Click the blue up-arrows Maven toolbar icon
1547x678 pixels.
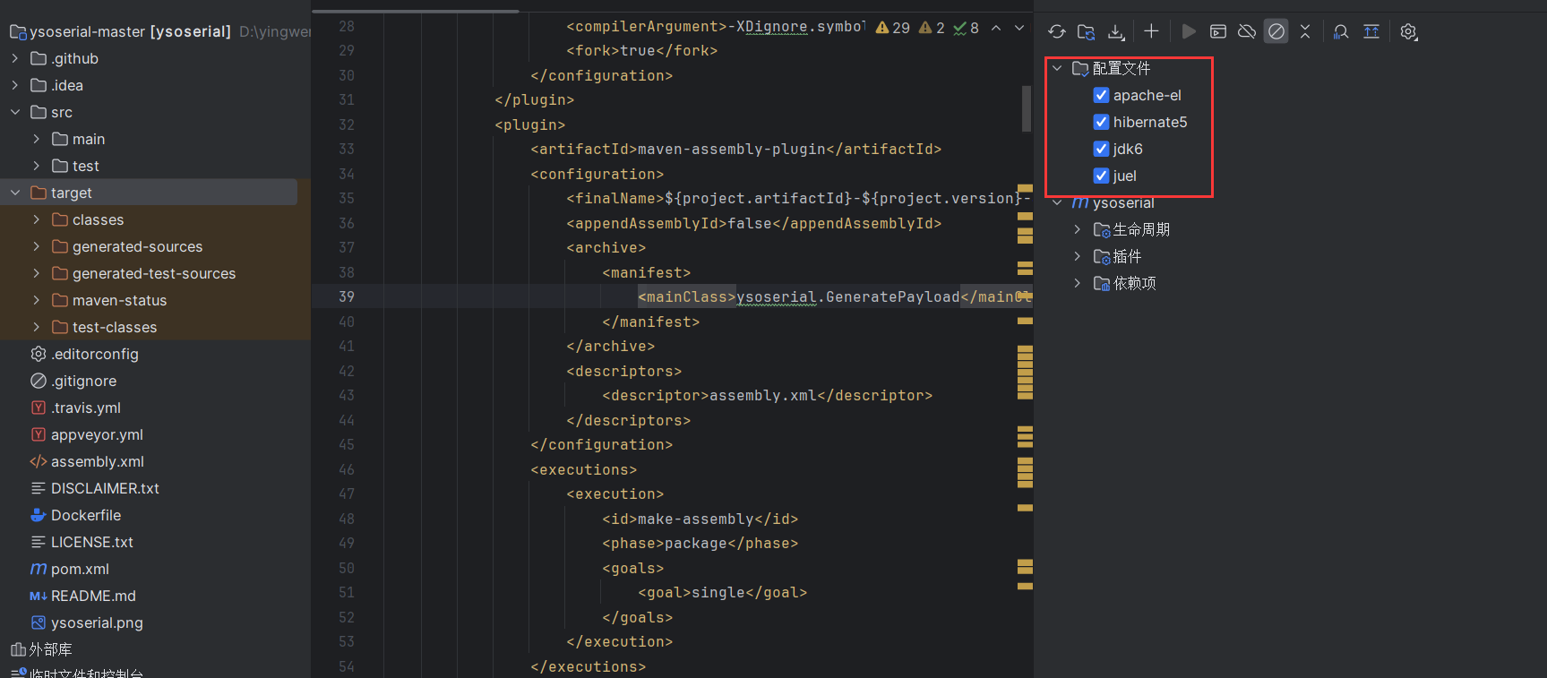1371,31
